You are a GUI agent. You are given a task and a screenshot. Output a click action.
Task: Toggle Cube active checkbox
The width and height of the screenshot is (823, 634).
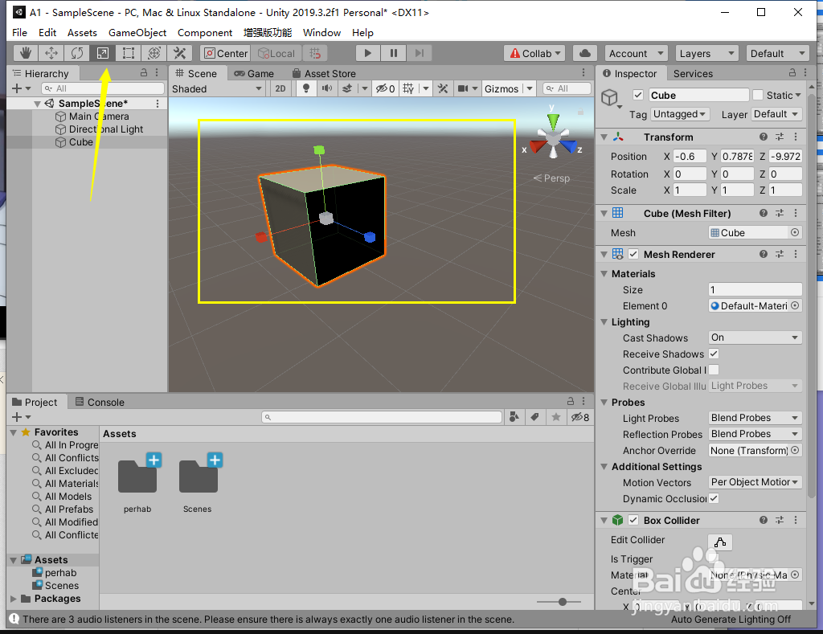pos(637,95)
